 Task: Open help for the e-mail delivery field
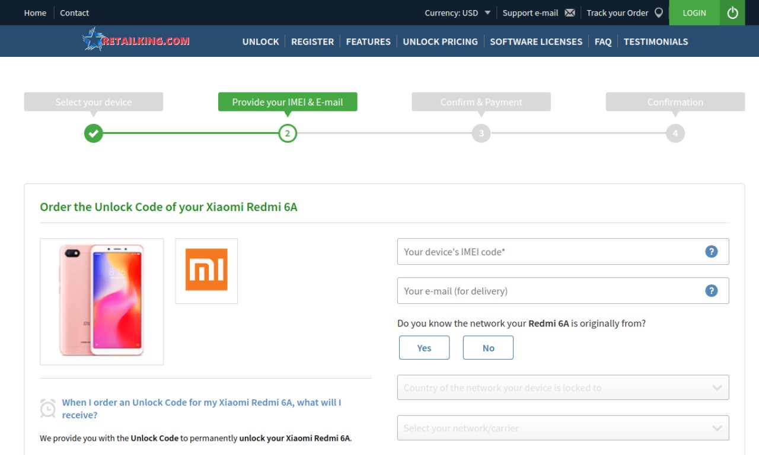click(712, 291)
